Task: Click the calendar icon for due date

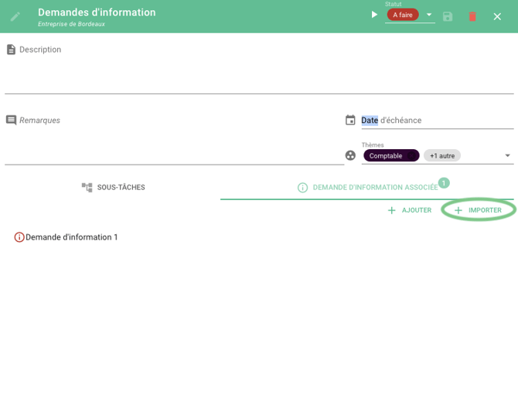Action: pyautogui.click(x=350, y=120)
